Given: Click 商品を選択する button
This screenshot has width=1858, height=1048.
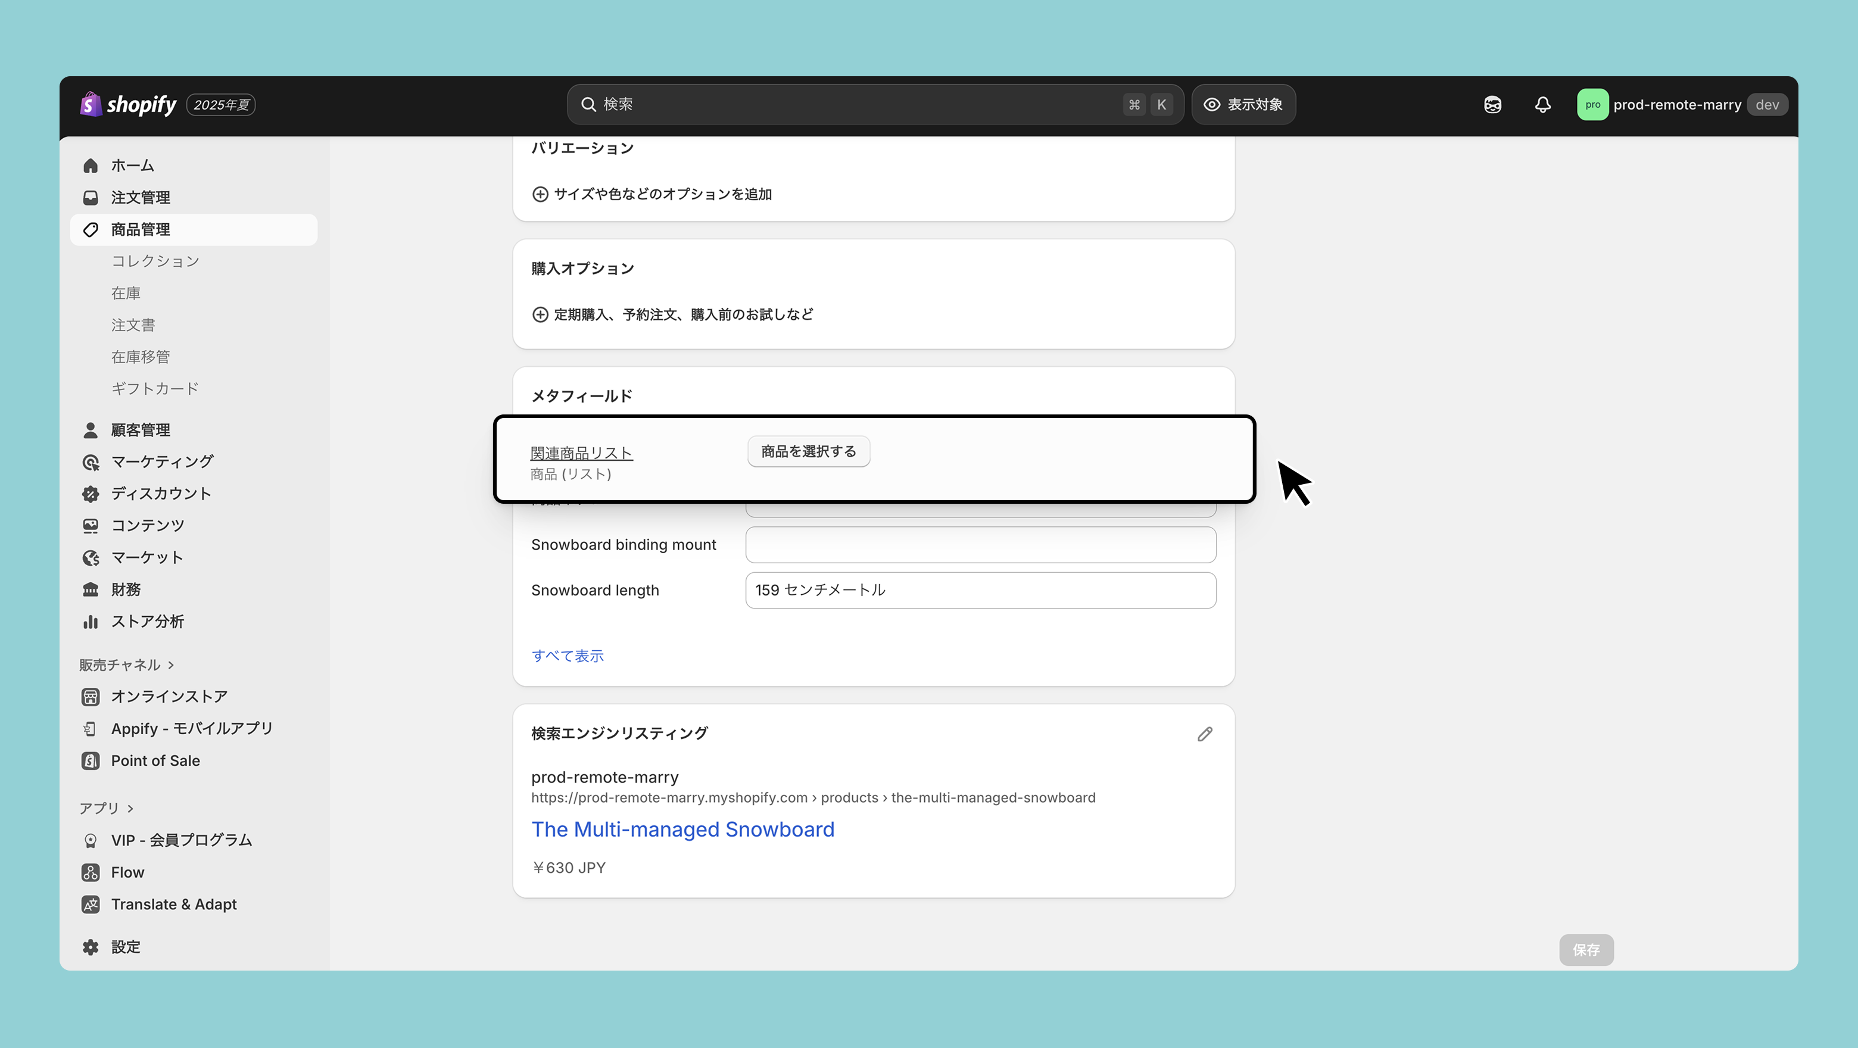Looking at the screenshot, I should click(808, 451).
